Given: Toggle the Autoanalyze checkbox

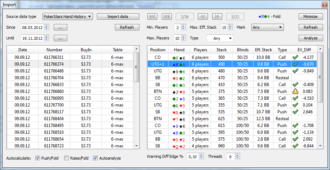Looking at the screenshot, I should 95,158.
